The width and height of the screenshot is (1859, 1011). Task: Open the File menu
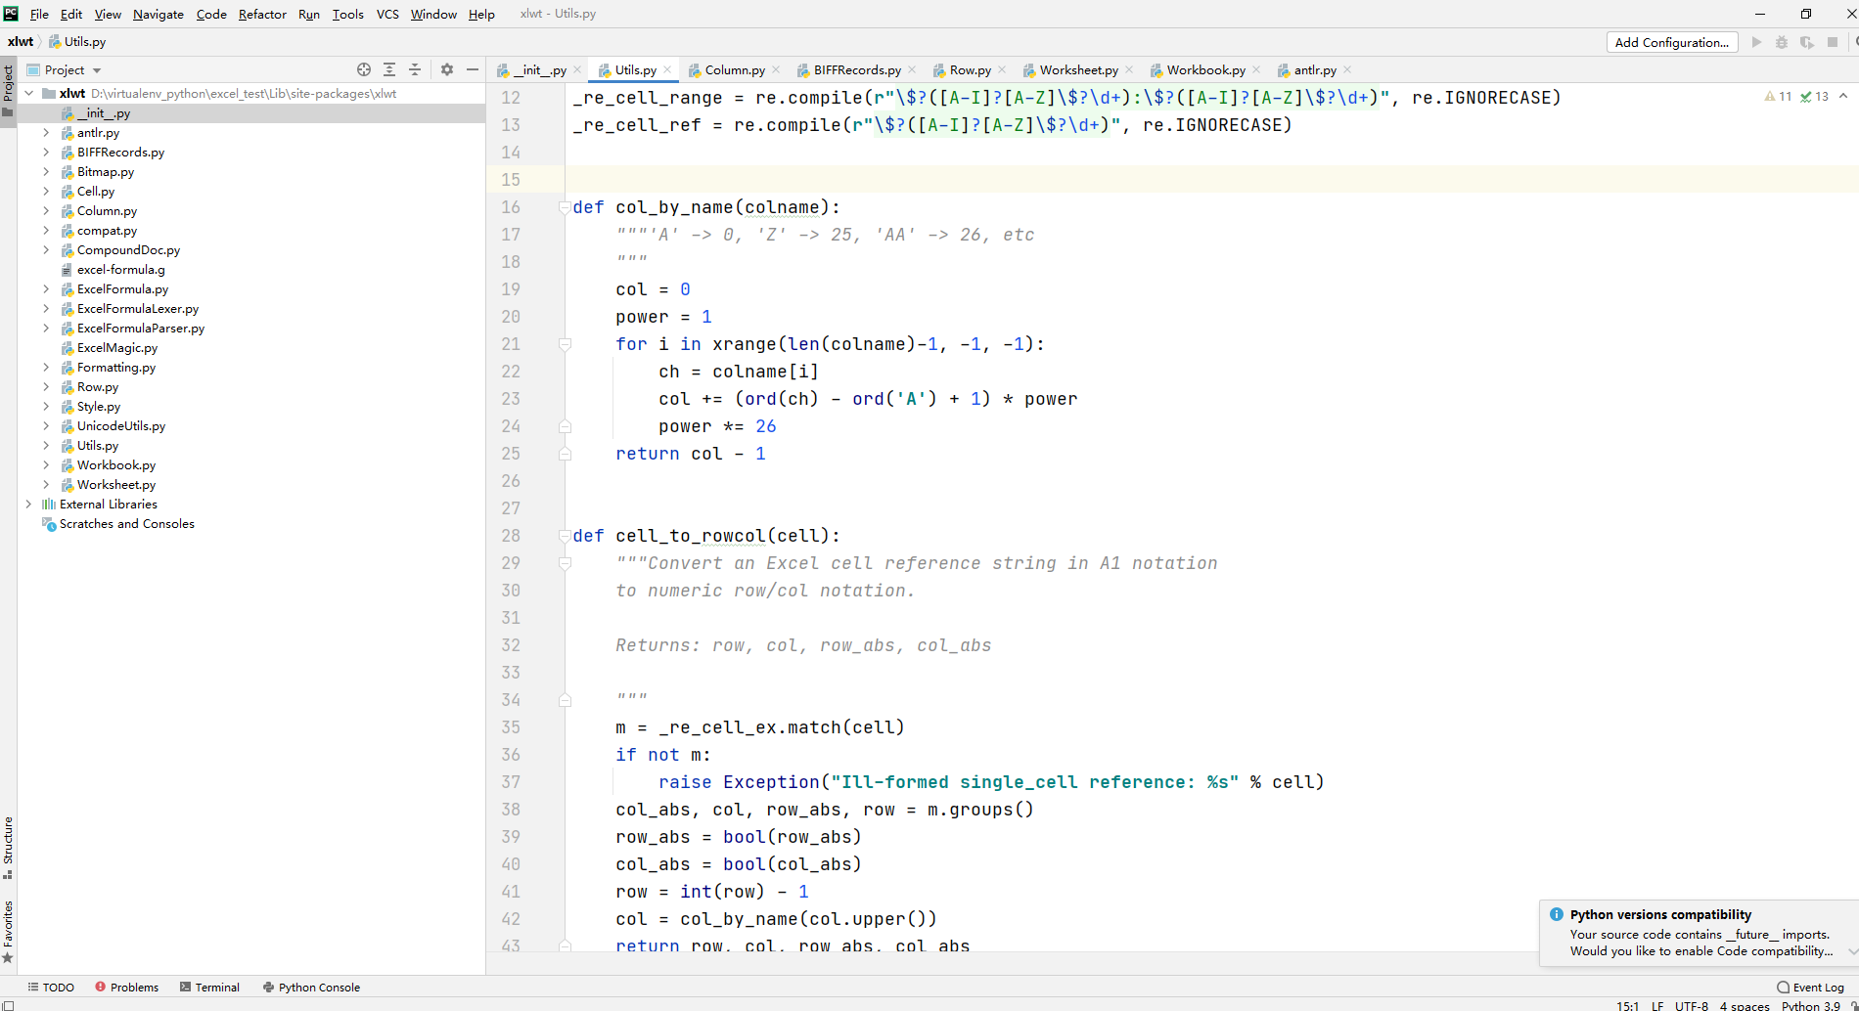39,14
